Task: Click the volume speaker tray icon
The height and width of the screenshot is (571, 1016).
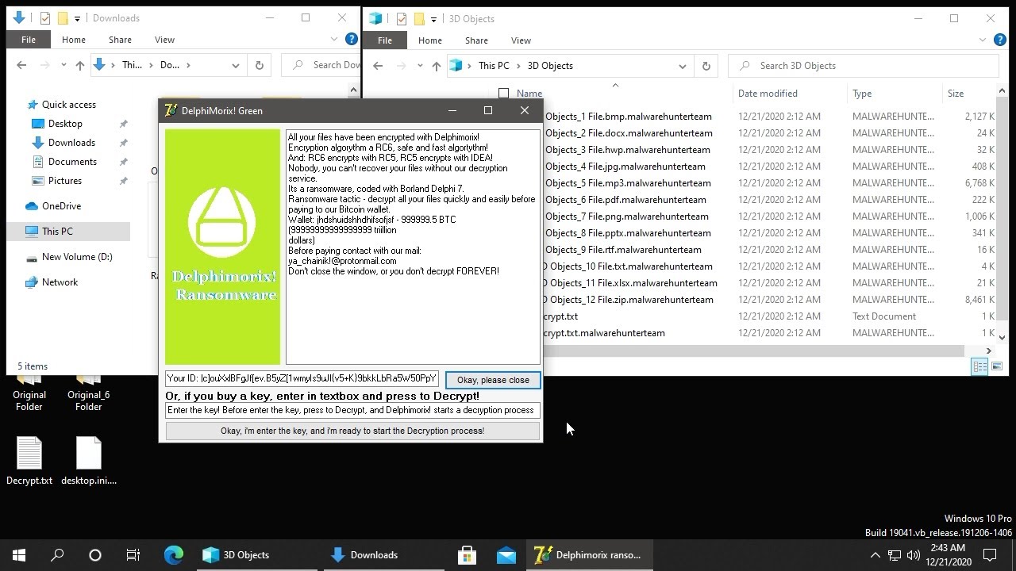Action: 914,555
